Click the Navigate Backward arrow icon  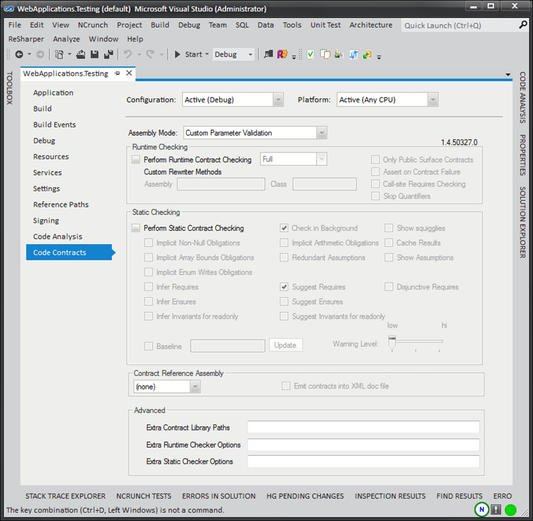click(x=20, y=54)
